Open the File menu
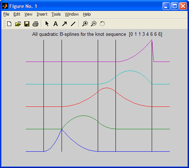 (6, 14)
